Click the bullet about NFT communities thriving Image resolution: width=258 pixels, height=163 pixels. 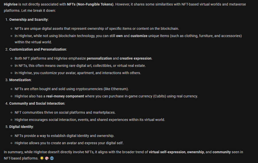(x=65, y=112)
